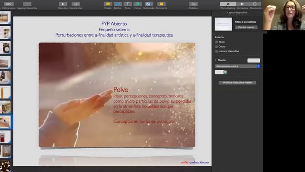Click the presenter's webcam video tile
Screen dimensions: 305x172
click(x=284, y=15)
